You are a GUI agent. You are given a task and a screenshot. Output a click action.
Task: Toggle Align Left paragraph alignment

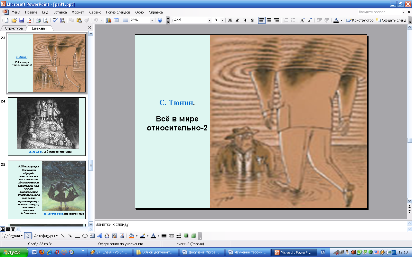262,20
